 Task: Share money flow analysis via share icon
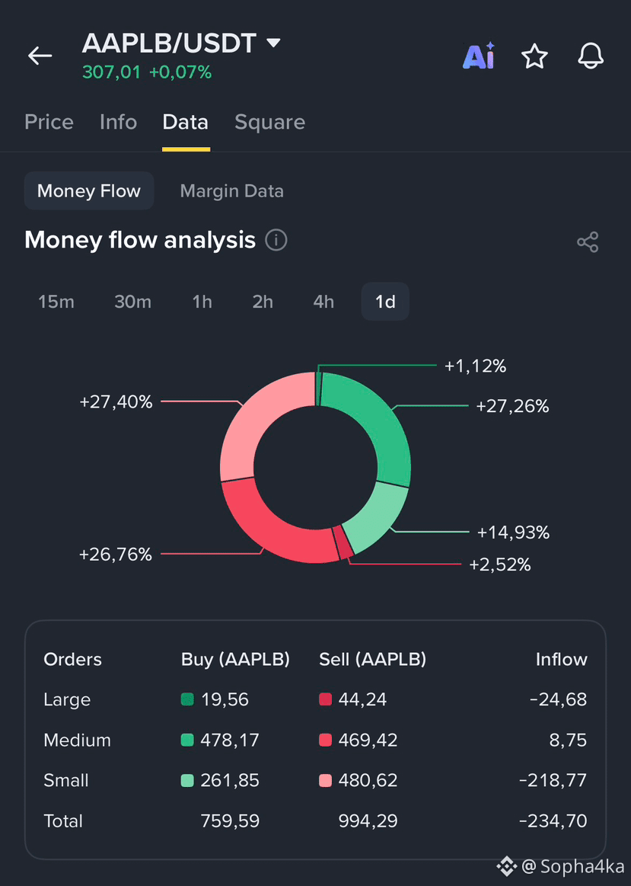click(588, 241)
